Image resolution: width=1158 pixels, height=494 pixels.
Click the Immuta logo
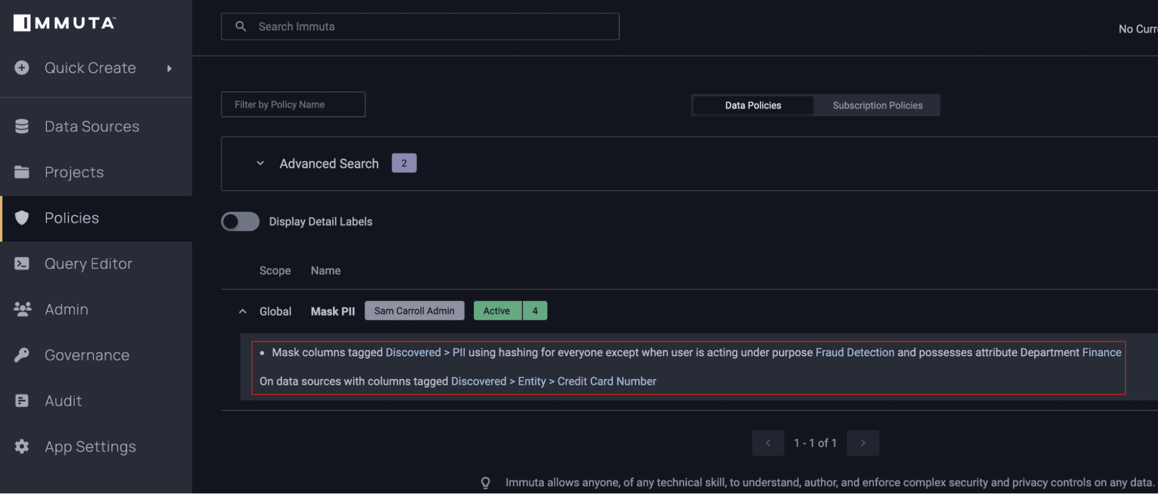tap(64, 23)
